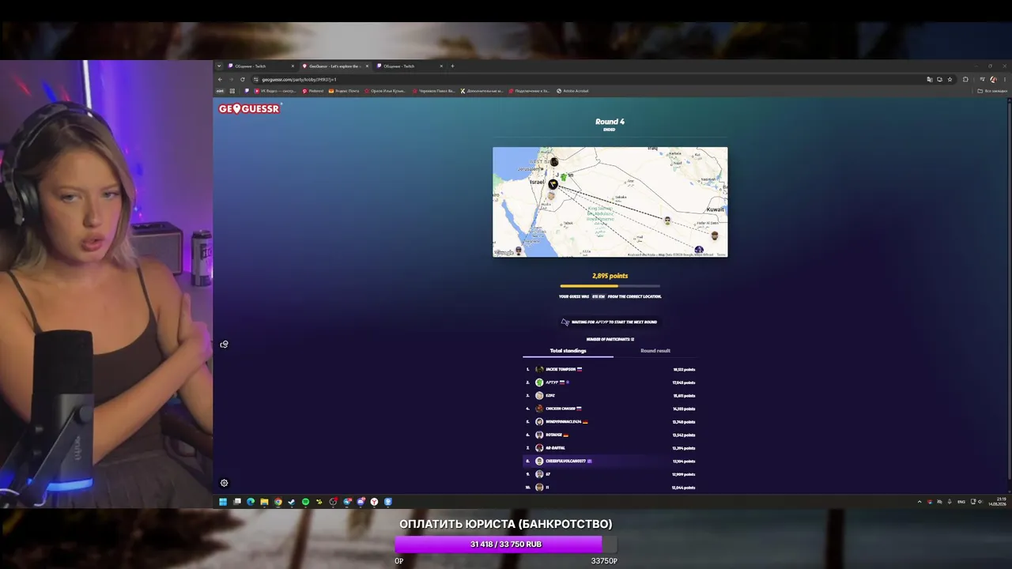Image resolution: width=1012 pixels, height=569 pixels.
Task: Open the Windows Start menu
Action: 223,502
